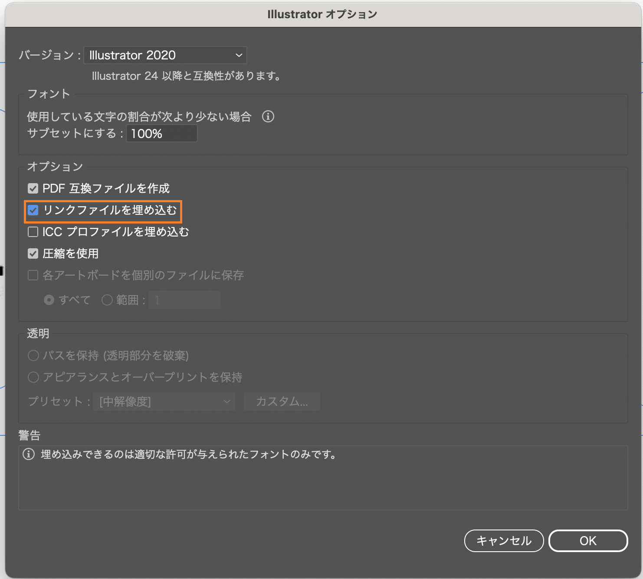Toggle the 圧縮を使用 checkbox
This screenshot has width=643, height=579.
[33, 254]
